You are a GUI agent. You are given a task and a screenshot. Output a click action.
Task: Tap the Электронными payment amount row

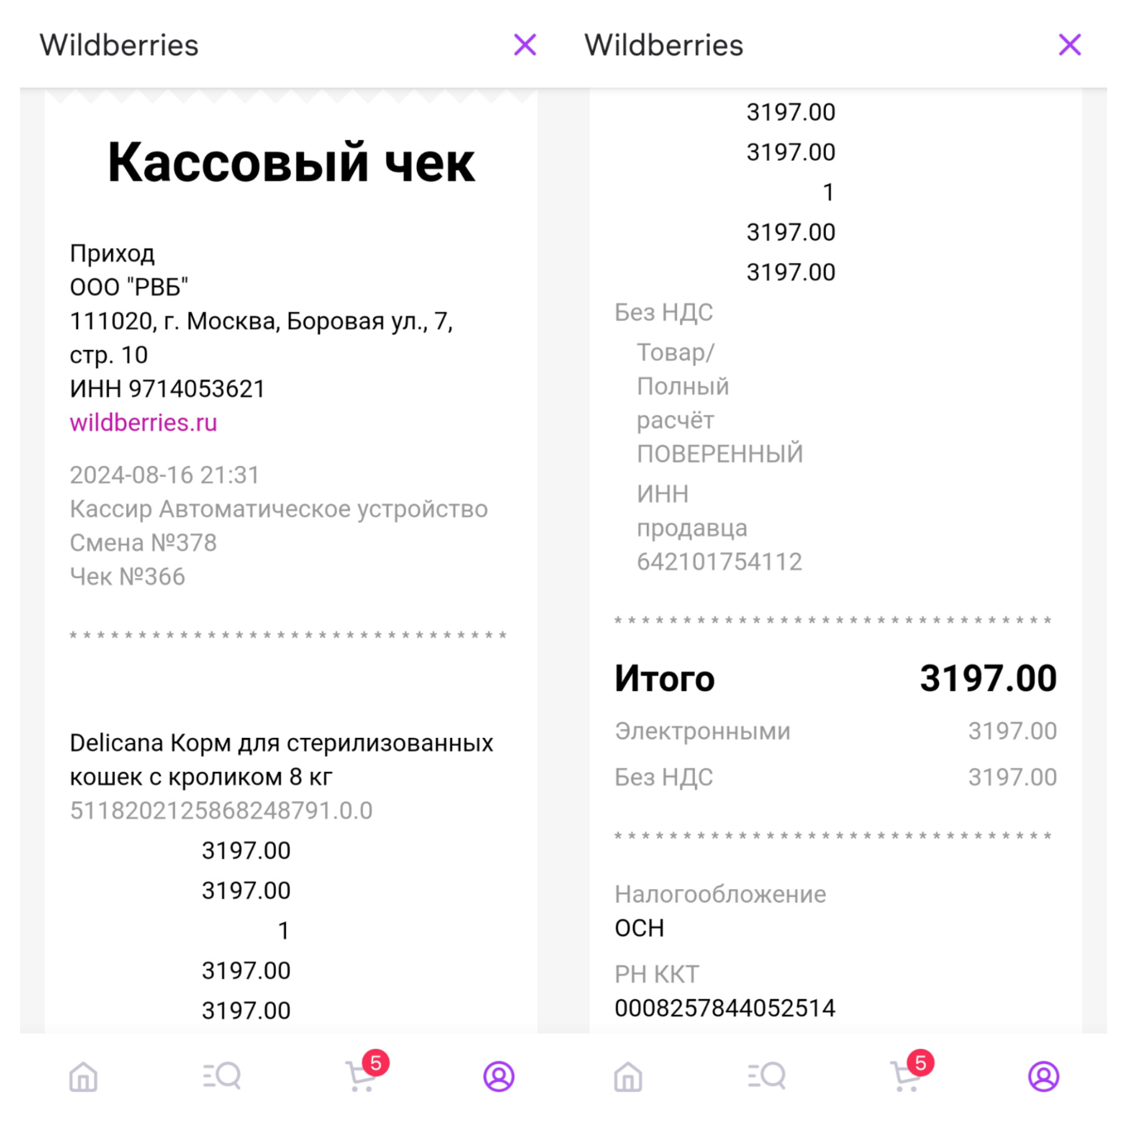[x=835, y=731]
